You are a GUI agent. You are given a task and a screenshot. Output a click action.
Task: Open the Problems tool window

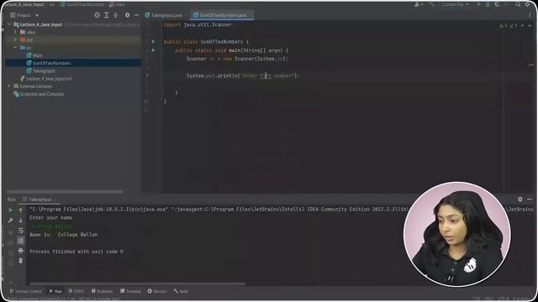[x=102, y=291]
